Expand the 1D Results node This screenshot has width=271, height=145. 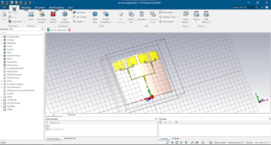[x=1, y=100]
